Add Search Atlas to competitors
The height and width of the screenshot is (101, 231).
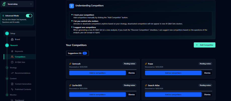(173, 94)
